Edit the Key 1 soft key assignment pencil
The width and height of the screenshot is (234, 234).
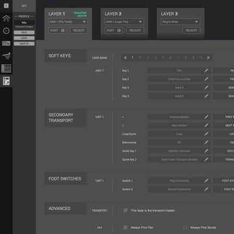point(207,71)
